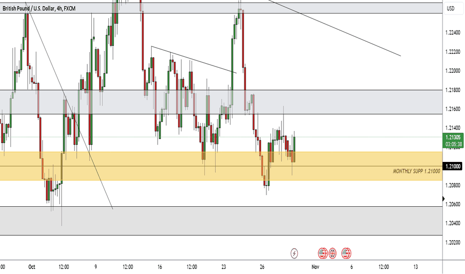Click the 16 date label on the time axis
Image resolution: width=465 pixels, height=274 pixels.
point(160,267)
